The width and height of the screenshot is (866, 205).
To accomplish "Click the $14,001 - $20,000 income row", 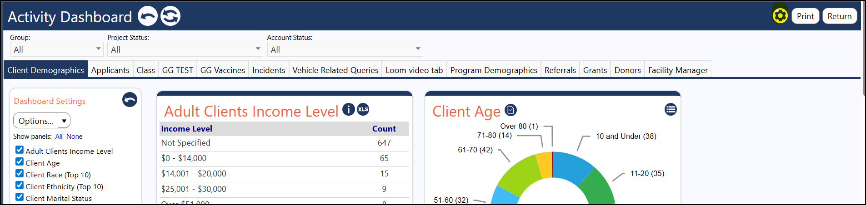I will point(285,174).
